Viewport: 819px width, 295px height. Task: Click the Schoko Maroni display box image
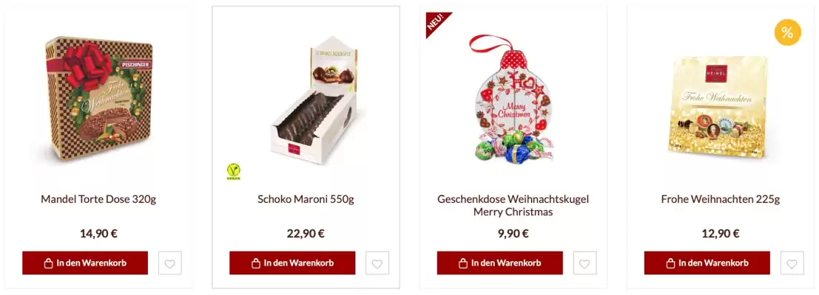[314, 100]
